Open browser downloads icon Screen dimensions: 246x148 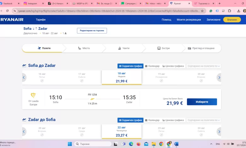[x=238, y=11]
